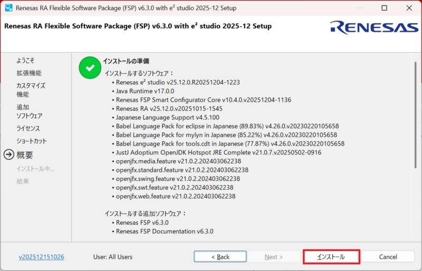The height and width of the screenshot is (271, 422).
Task: Click the openjfx.swing.feature entry
Action: pos(178,179)
